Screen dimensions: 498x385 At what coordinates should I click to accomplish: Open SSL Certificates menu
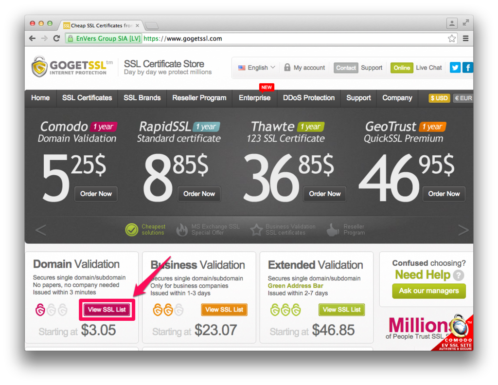point(87,98)
